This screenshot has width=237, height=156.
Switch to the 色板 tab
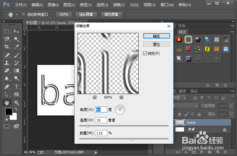pos(182,26)
